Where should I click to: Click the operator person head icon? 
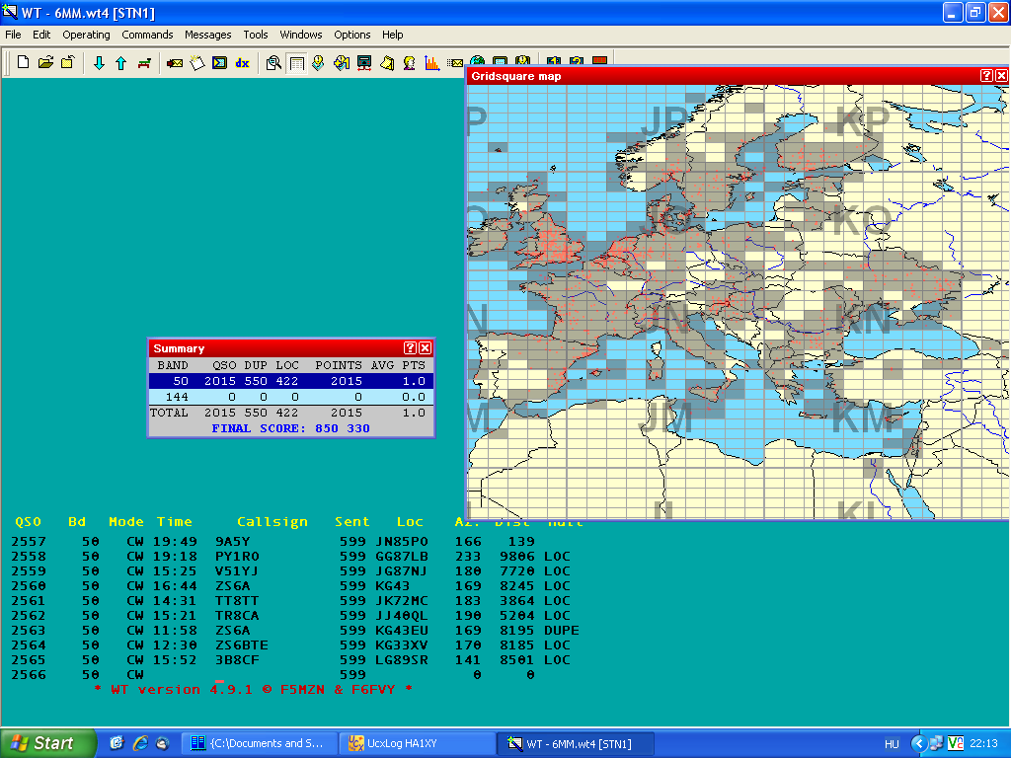pyautogui.click(x=410, y=62)
